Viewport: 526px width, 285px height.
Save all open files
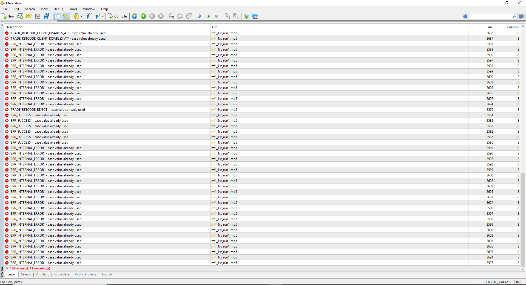[47, 16]
